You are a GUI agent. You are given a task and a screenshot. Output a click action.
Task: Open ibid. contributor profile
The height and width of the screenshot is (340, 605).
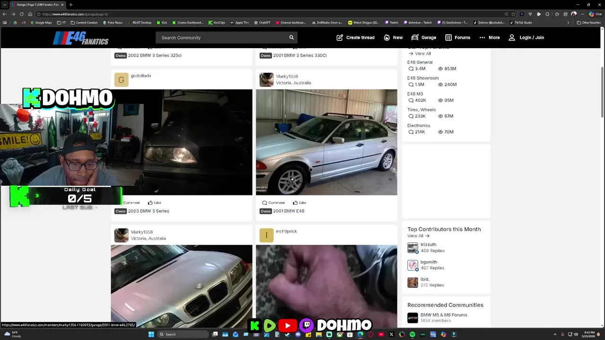pos(425,279)
